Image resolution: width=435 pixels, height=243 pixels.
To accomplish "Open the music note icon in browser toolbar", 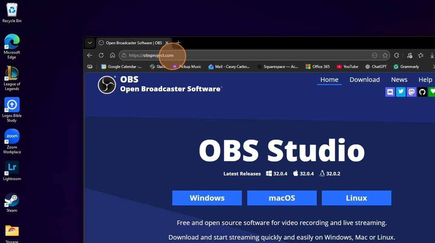I will 409,55.
